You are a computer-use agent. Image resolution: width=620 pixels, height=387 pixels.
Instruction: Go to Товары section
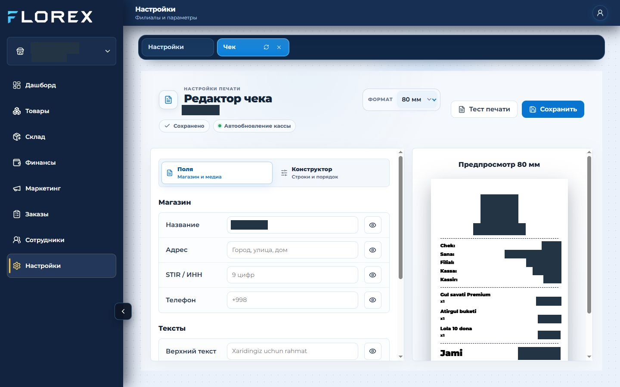tap(62, 111)
